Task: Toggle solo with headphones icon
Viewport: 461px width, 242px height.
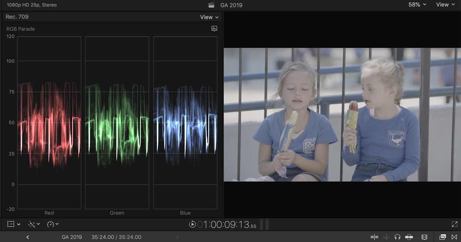Action: (x=398, y=237)
